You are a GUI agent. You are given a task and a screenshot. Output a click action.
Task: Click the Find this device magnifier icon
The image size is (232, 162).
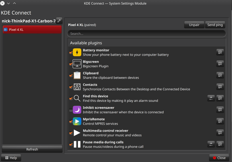tap(77, 98)
